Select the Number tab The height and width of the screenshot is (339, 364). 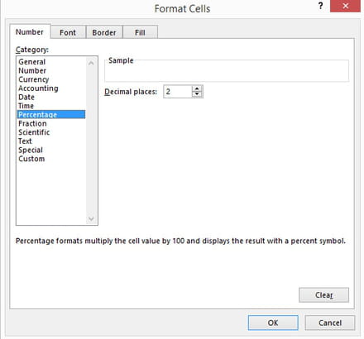[x=30, y=32]
